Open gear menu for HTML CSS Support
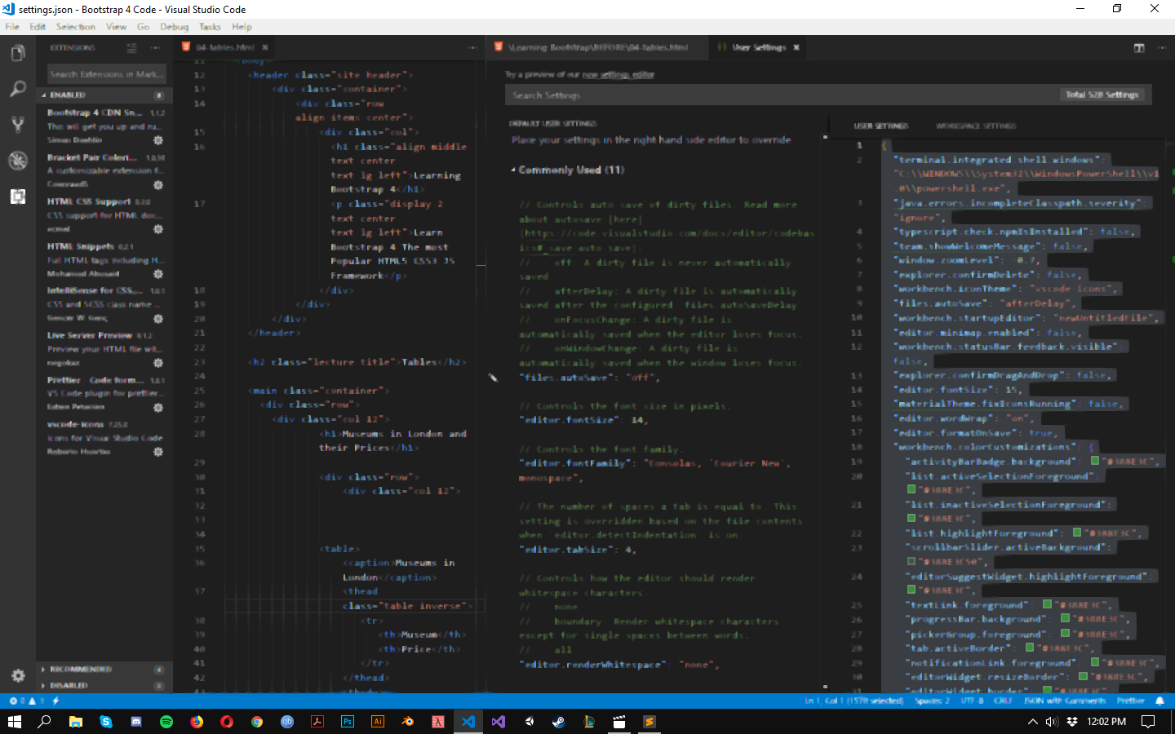Viewport: 1175px width, 734px height. (x=158, y=229)
